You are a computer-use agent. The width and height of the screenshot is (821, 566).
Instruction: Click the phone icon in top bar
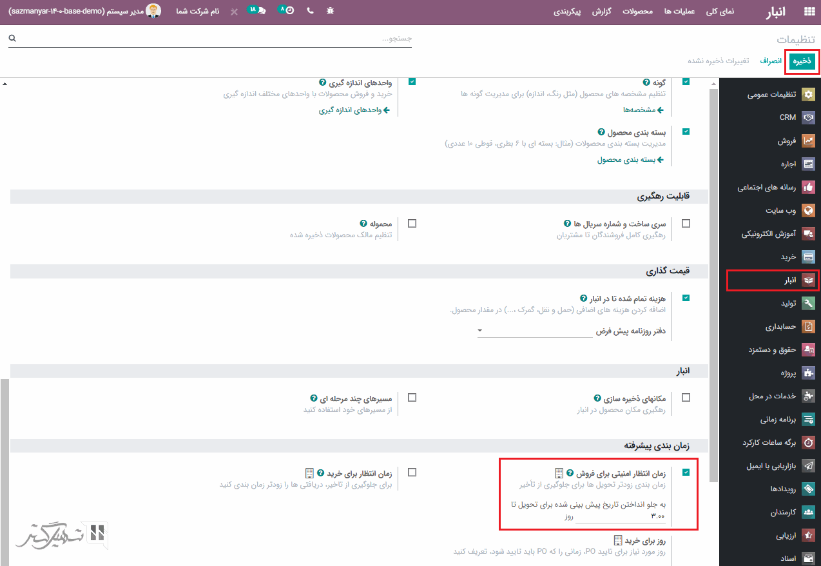pyautogui.click(x=311, y=11)
